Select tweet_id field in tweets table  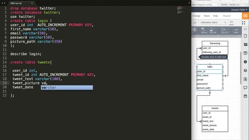click(215, 117)
